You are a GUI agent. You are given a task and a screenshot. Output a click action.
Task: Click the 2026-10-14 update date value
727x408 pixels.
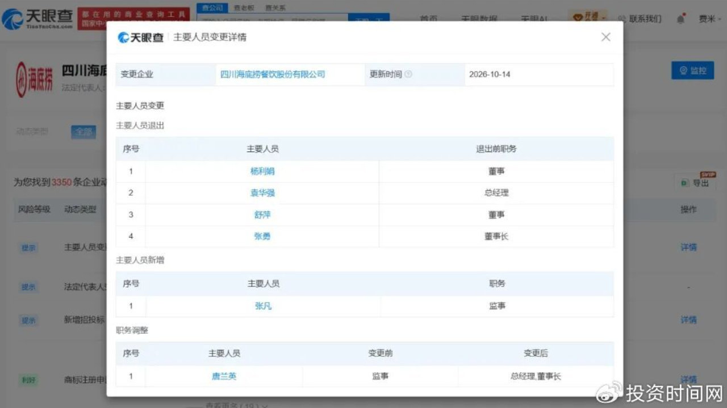pyautogui.click(x=490, y=74)
